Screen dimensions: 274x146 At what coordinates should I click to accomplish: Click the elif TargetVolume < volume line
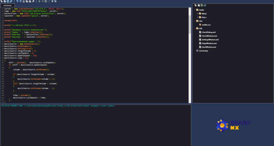pos(35,84)
